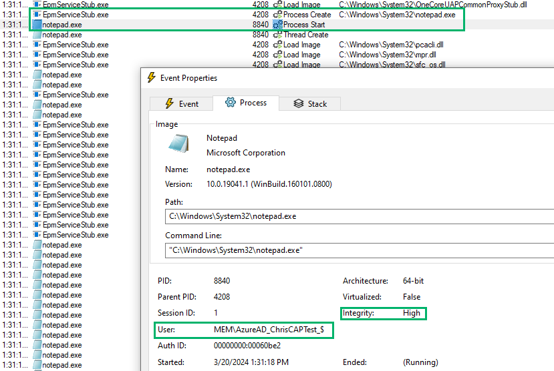Click the notepad icon in the Thread Create row
The height and width of the screenshot is (371, 554).
(37, 35)
